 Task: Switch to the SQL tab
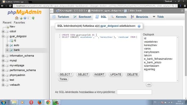[101, 17]
